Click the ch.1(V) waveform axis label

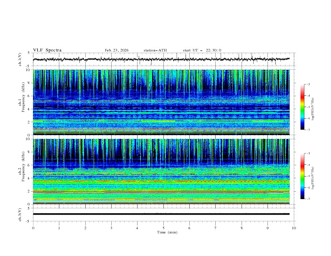coord(20,59)
